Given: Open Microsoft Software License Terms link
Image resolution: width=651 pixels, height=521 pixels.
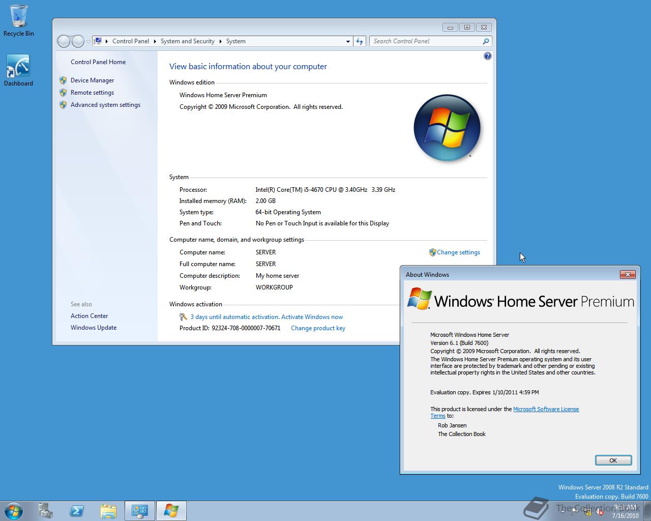Looking at the screenshot, I should pyautogui.click(x=546, y=409).
